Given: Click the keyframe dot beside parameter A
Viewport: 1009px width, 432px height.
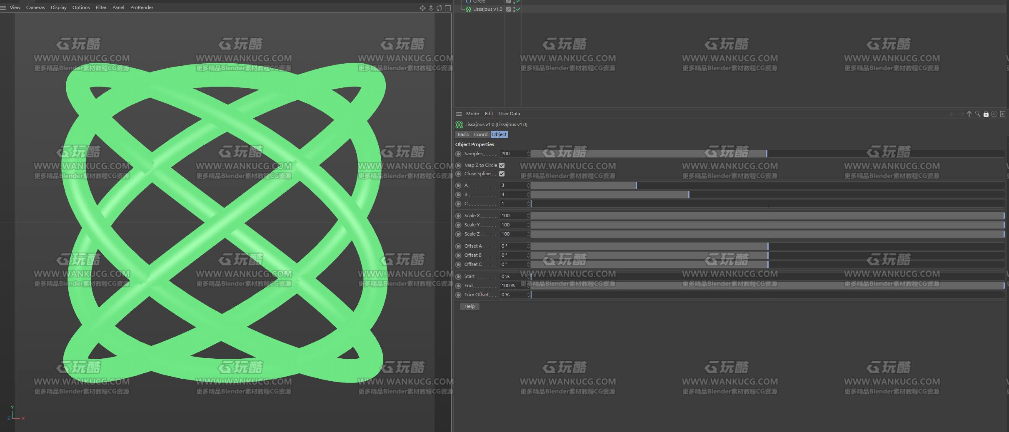Looking at the screenshot, I should click(x=458, y=186).
